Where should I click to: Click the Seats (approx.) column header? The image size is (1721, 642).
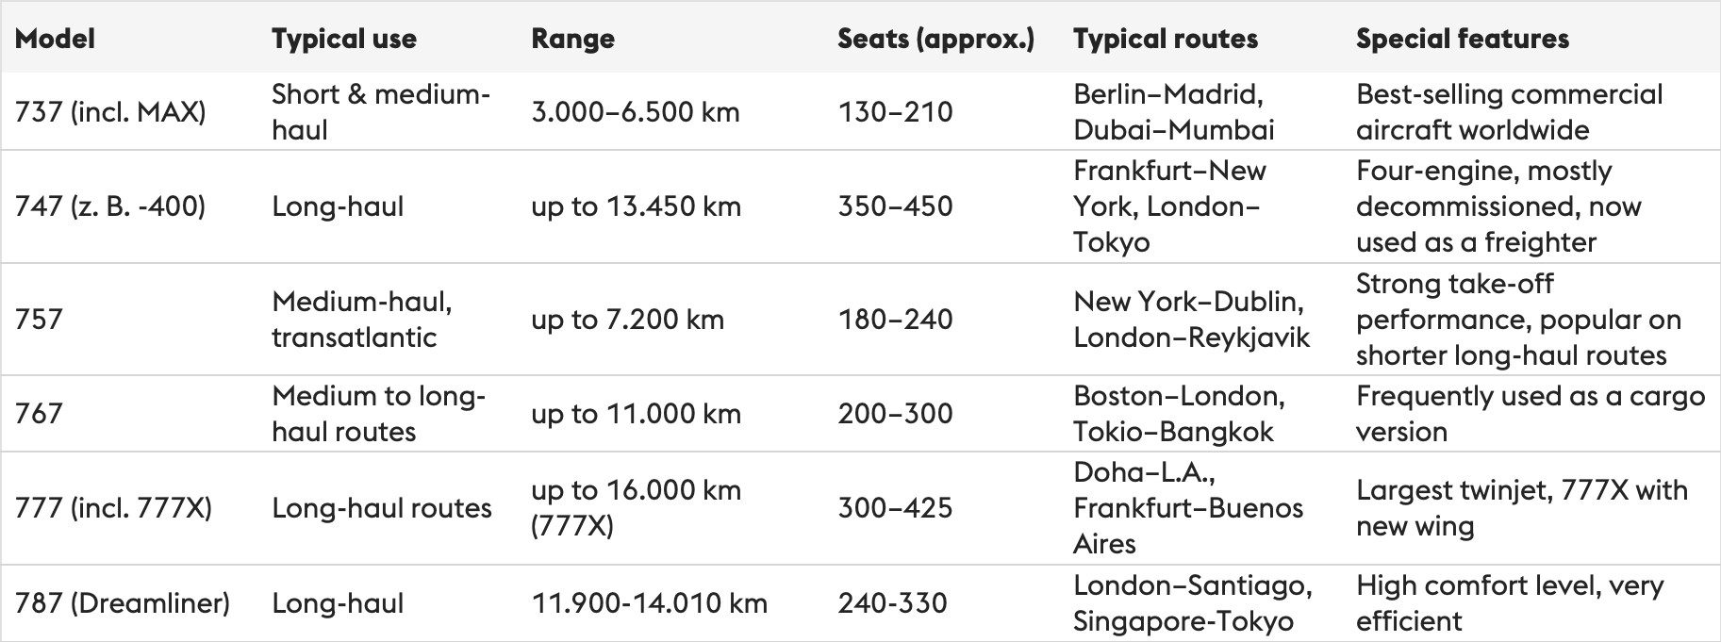point(935,39)
